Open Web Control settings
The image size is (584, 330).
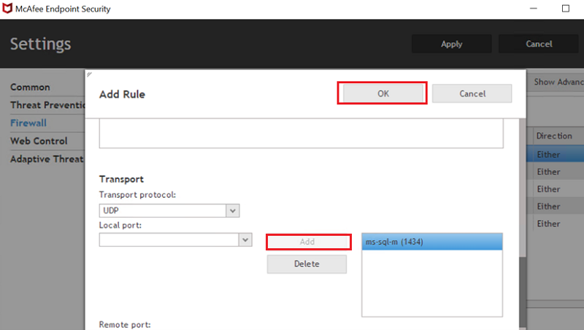point(39,141)
